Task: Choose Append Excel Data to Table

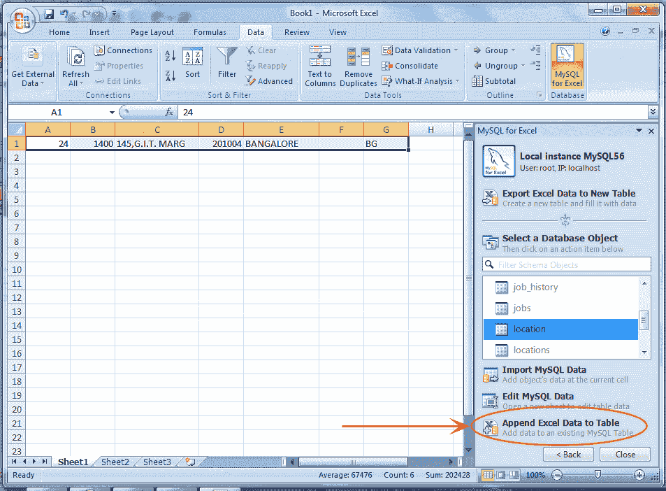Action: click(559, 422)
